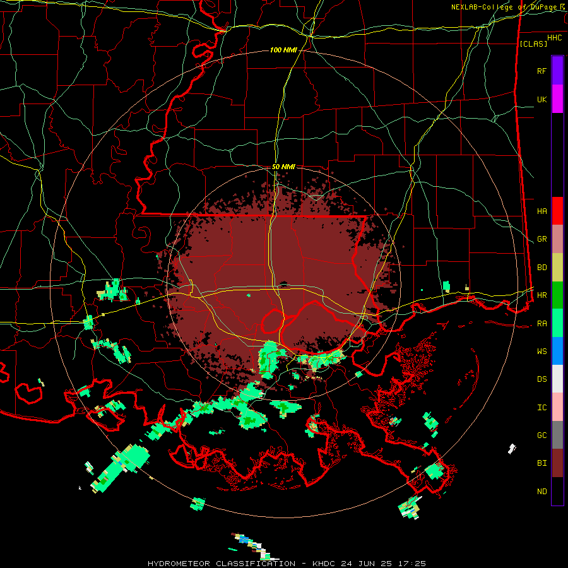Viewport: 568px width, 568px height.
Task: Click the HA legend label
Action: (x=541, y=211)
